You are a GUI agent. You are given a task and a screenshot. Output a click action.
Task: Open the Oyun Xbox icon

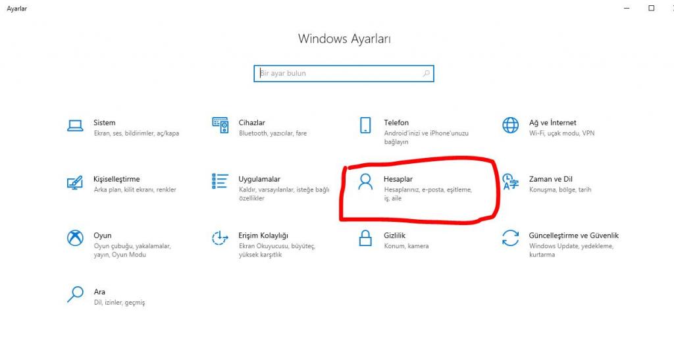75,238
